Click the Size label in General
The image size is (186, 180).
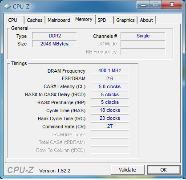click(x=22, y=44)
